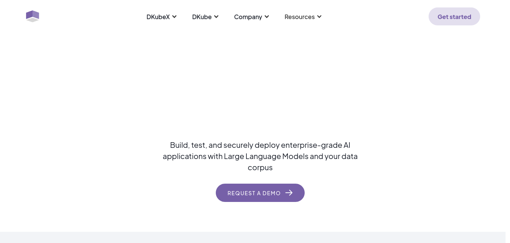Click the word "deploy" in the hero text
Image resolution: width=510 pixels, height=243 pixels.
pos(267,145)
